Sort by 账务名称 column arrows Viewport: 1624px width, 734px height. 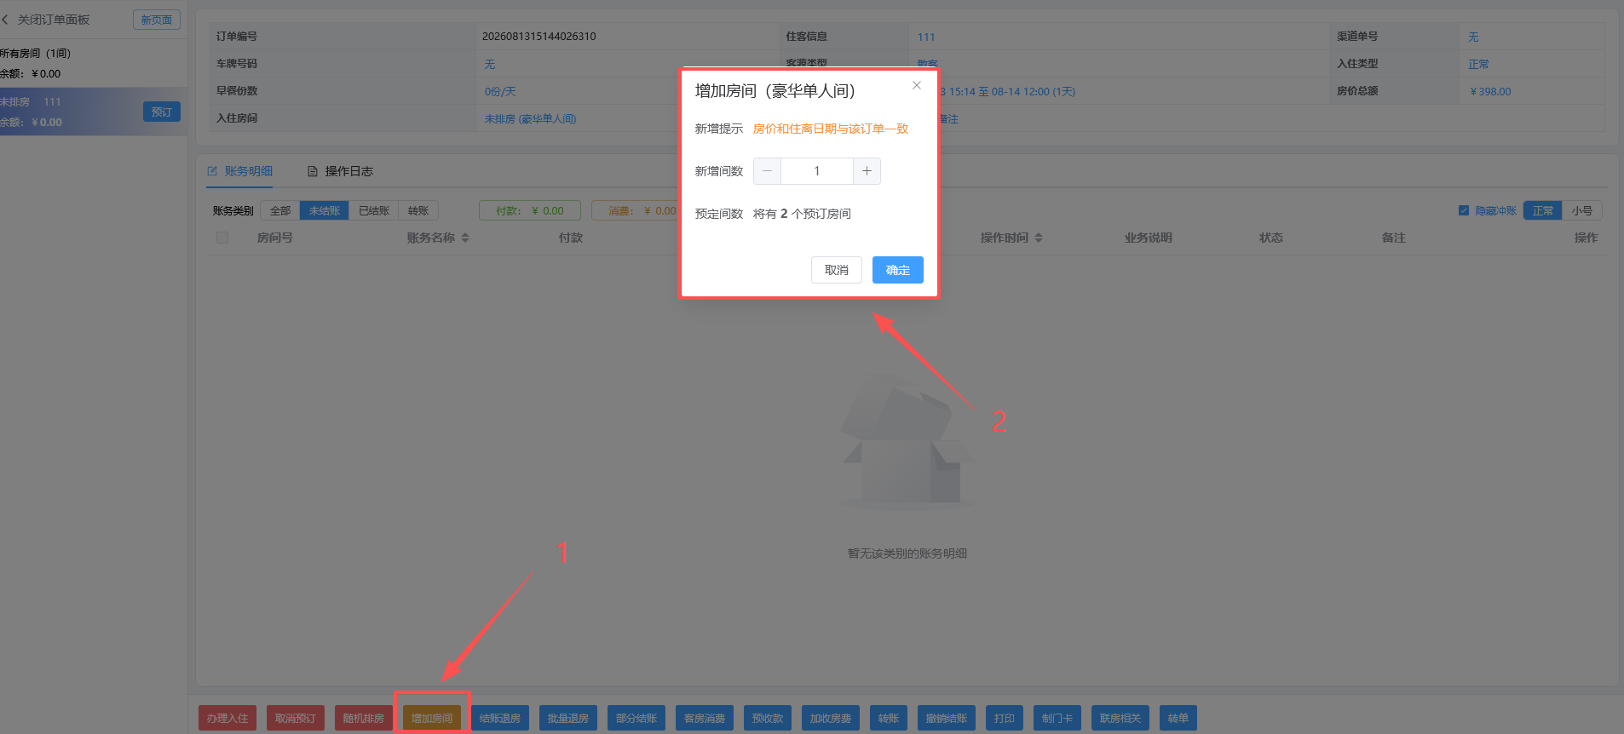tap(465, 238)
